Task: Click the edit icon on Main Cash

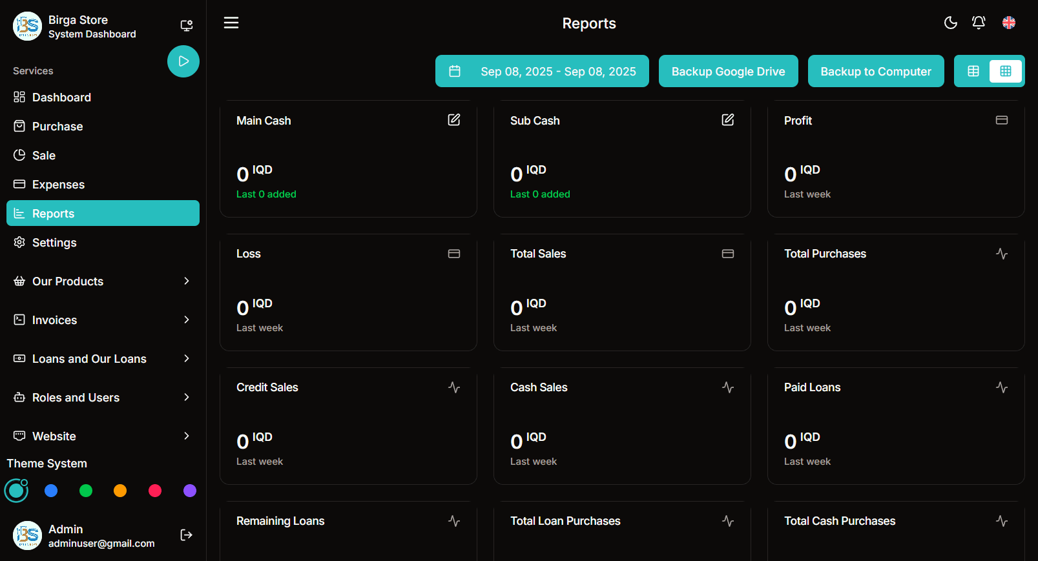Action: 454,120
